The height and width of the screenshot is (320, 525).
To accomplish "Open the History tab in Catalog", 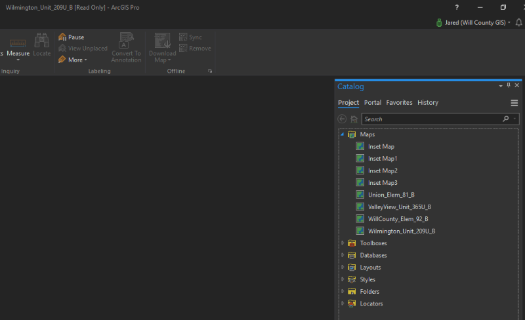I will (428, 102).
